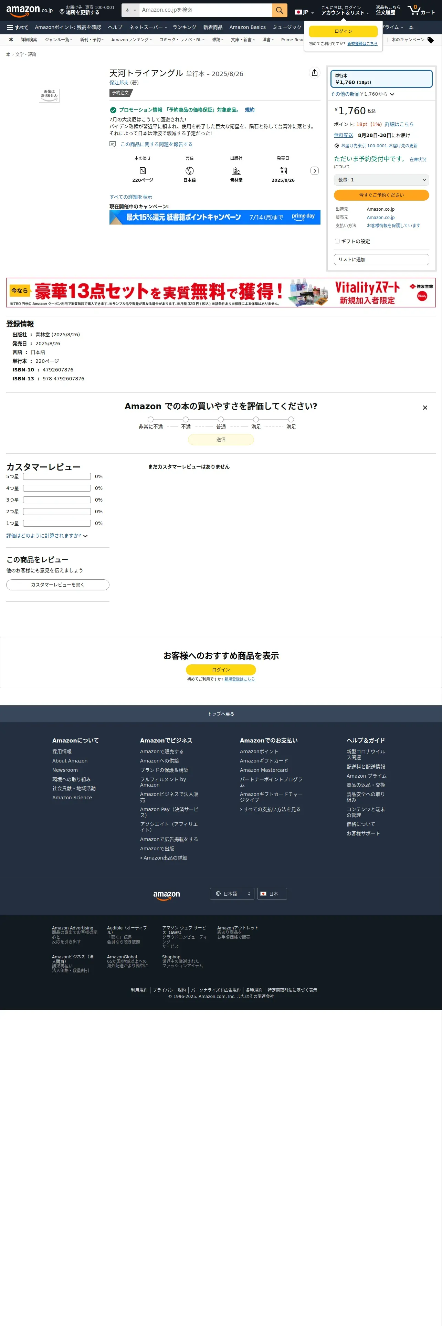Screen dimensions: 442x1326
Task: Click the 送信 survey submit button
Action: tap(221, 440)
